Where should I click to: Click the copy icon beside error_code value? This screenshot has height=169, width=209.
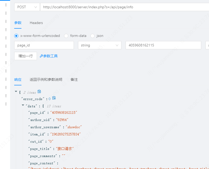tap(54, 98)
